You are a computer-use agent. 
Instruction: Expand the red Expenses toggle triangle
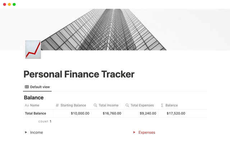click(134, 132)
